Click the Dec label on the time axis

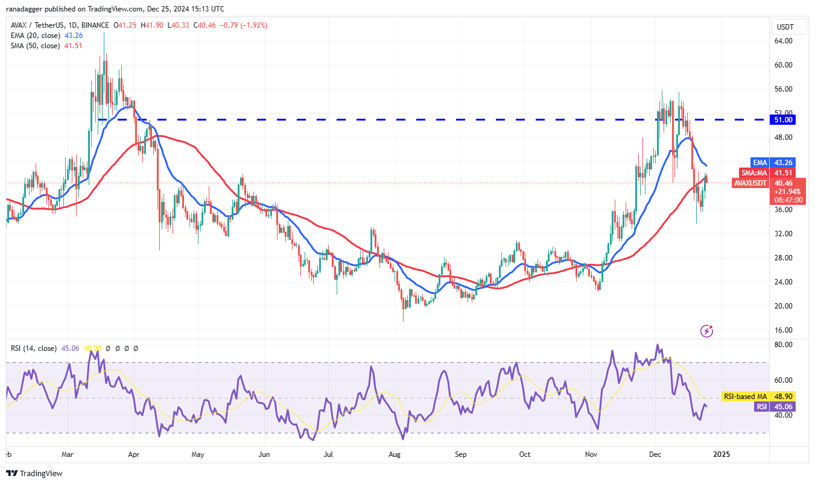(x=656, y=454)
